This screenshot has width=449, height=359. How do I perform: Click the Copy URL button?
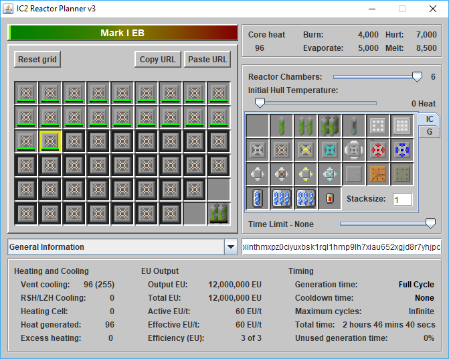click(157, 60)
